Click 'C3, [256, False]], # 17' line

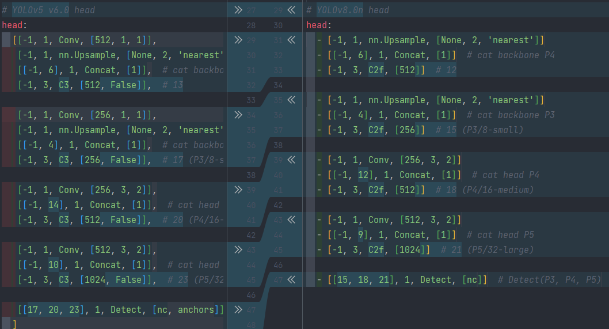120,160
